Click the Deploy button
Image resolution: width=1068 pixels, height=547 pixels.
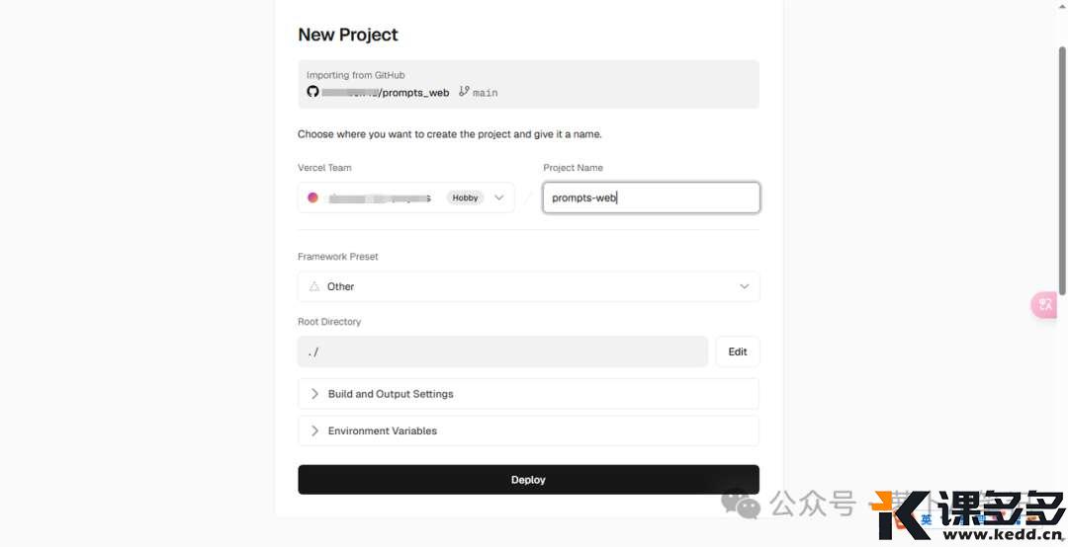pyautogui.click(x=528, y=480)
